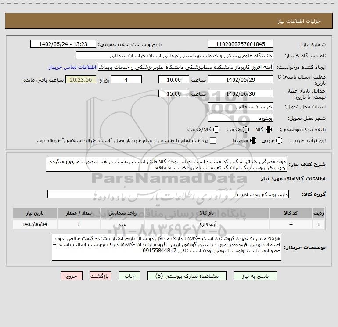Click the واحد شمارش column header
This screenshot has height=327, width=338.
click(x=122, y=213)
